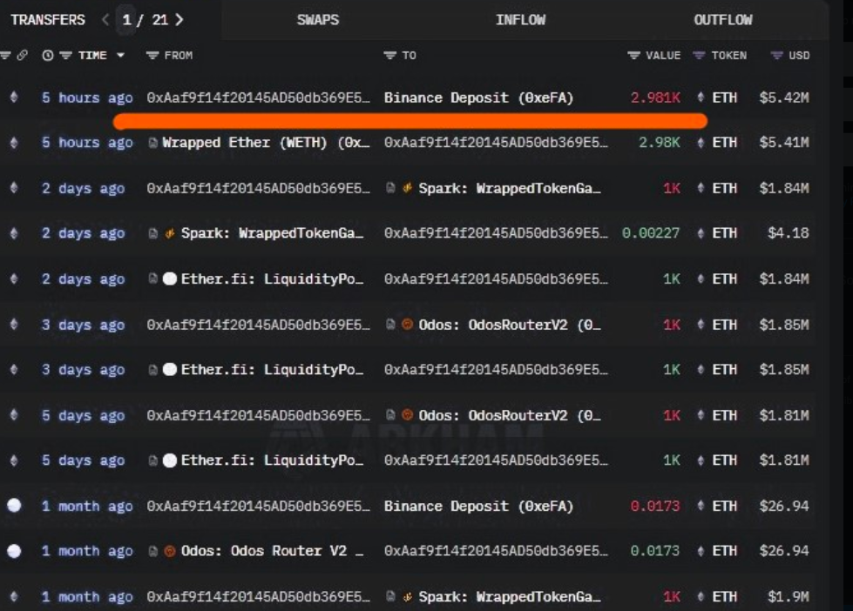Toggle the TIME column sort caret
The height and width of the screenshot is (611, 853).
pos(120,55)
